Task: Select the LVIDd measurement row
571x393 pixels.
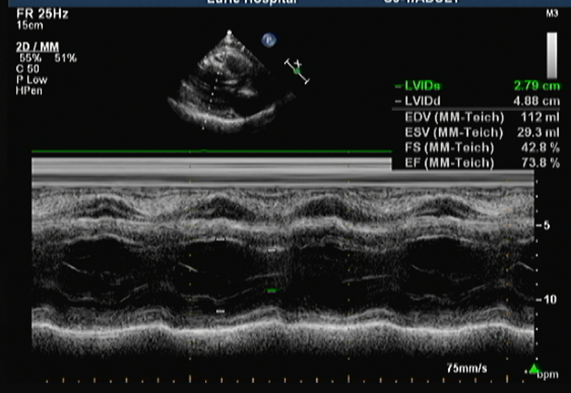Action: pos(477,101)
